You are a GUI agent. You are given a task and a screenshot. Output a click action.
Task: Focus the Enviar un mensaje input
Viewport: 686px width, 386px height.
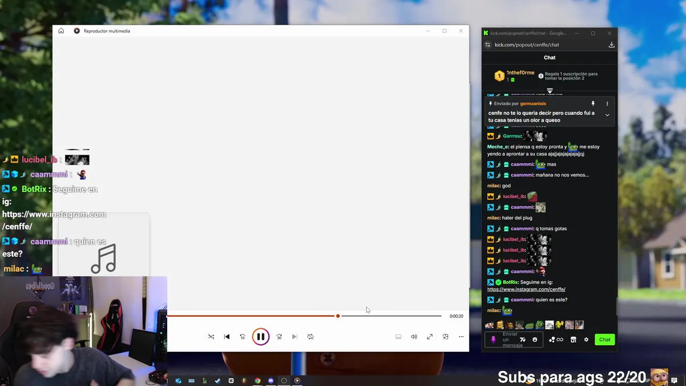click(x=514, y=339)
